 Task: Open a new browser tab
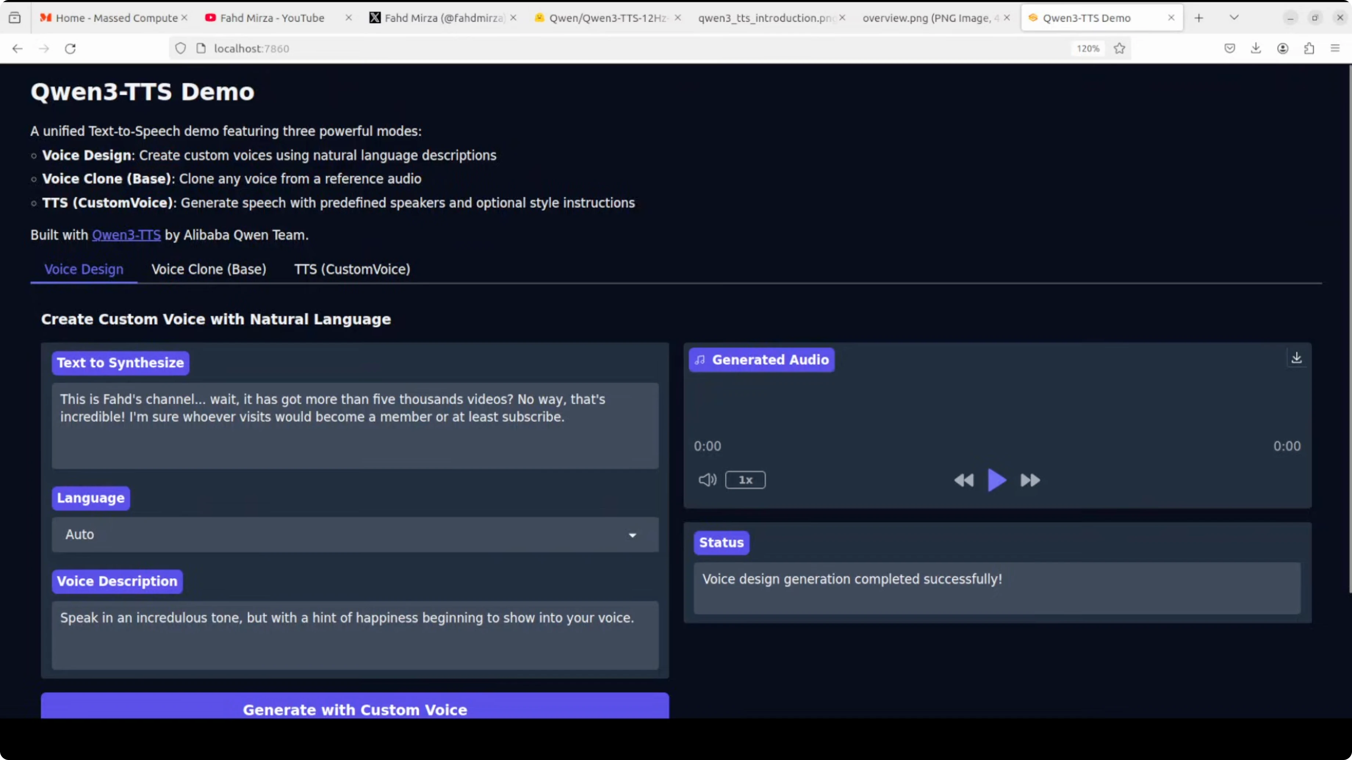pyautogui.click(x=1199, y=18)
